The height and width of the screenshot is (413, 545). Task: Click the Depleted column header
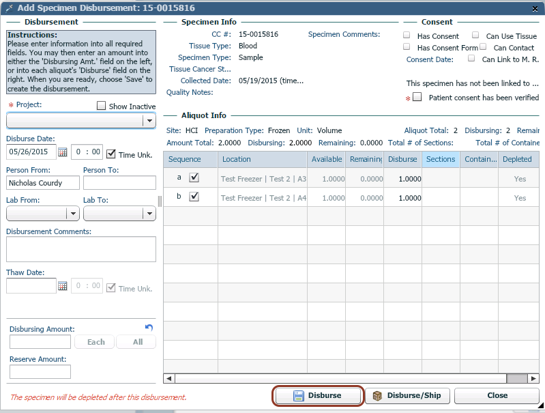pos(518,159)
